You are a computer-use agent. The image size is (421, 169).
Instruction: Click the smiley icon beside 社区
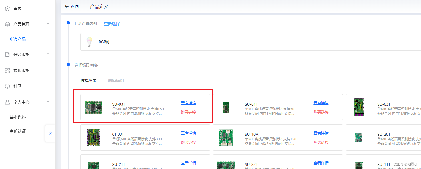(x=8, y=86)
